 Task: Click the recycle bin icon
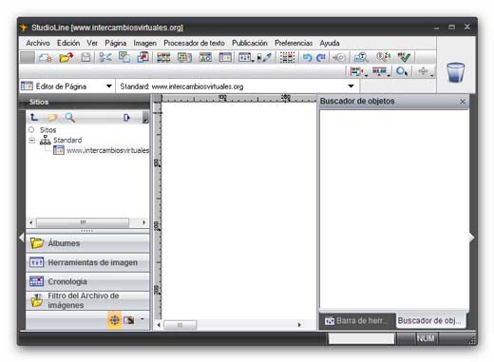coord(455,72)
